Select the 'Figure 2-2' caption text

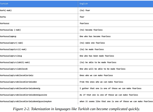pos(76,109)
